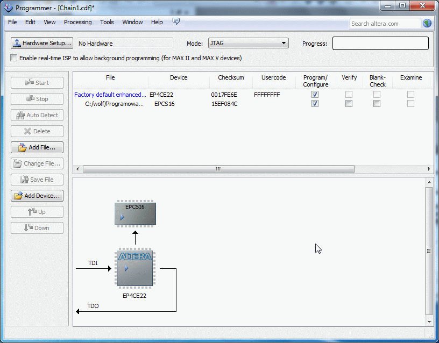Click Hardware Setup button

(x=42, y=43)
